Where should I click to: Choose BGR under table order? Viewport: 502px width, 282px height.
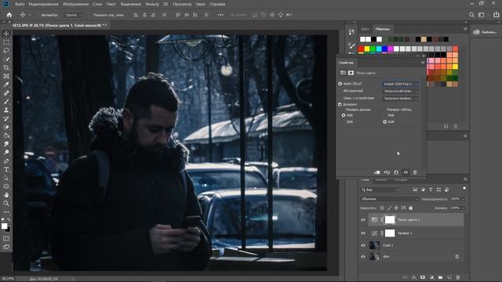click(x=385, y=122)
